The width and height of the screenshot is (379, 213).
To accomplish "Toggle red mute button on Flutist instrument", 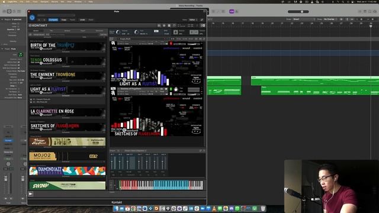I will 171,43.
